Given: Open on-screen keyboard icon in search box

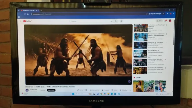Looking at the screenshot, I should coord(111,21).
